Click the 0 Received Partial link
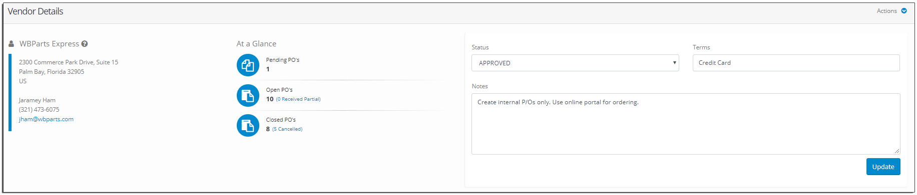917x195 pixels. 298,99
